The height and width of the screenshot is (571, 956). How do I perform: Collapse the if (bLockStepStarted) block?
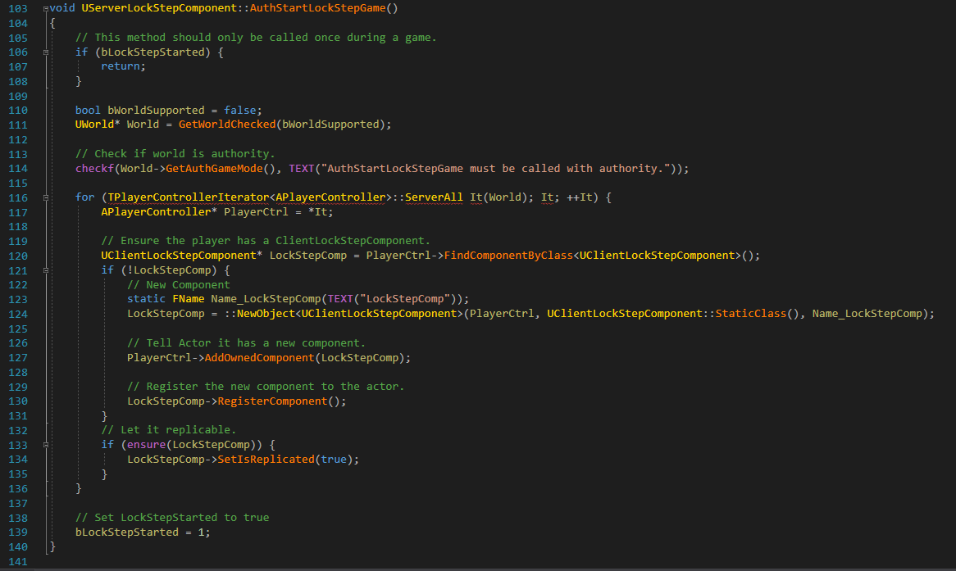[45, 52]
